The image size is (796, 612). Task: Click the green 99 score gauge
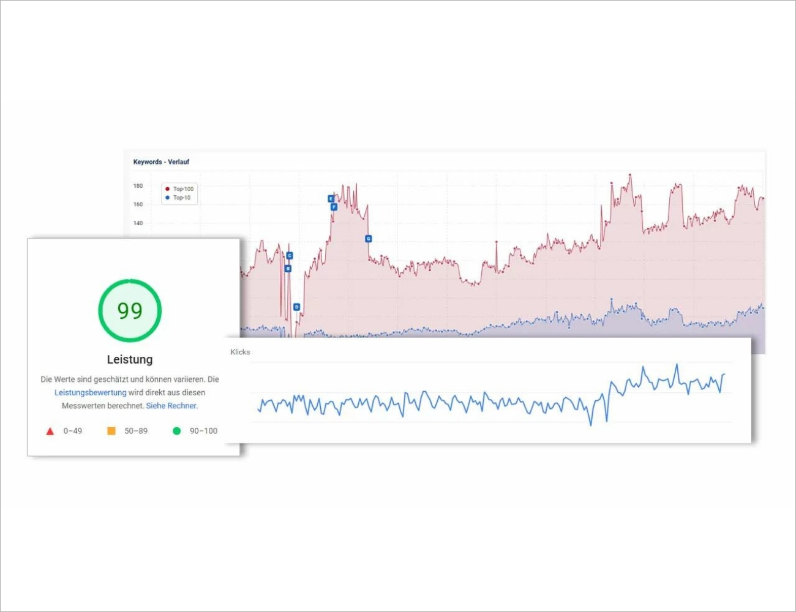coord(130,311)
